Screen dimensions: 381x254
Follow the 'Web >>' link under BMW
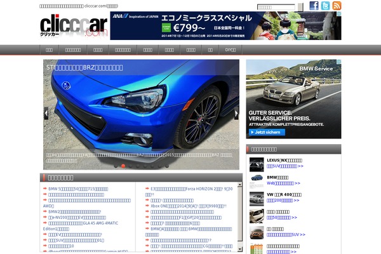coord(283,184)
